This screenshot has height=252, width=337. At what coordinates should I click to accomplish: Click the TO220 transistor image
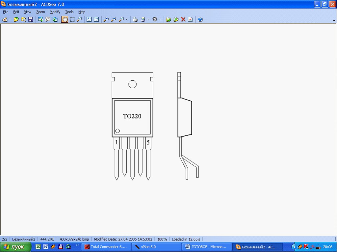point(155,126)
